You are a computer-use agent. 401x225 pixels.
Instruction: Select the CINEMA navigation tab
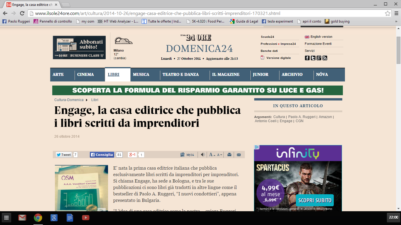(x=85, y=74)
